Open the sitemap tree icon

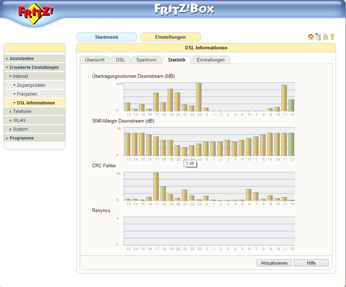coord(318,37)
